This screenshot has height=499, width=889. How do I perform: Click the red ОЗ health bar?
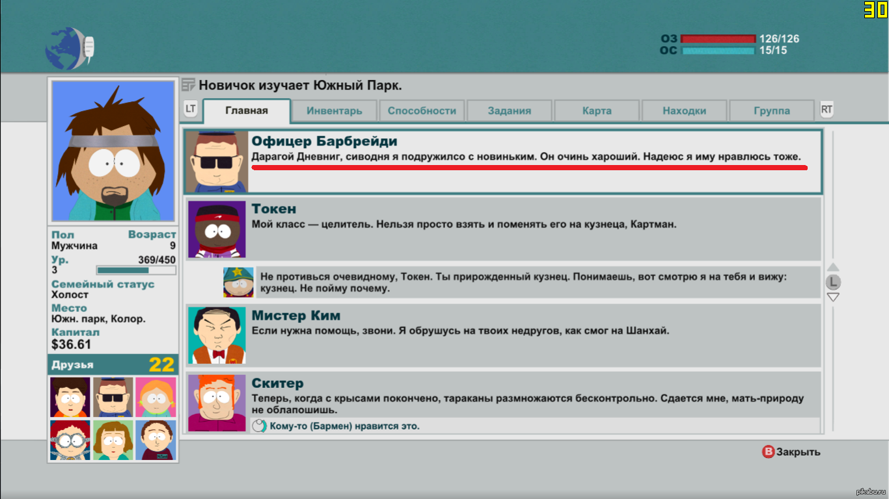tap(718, 38)
